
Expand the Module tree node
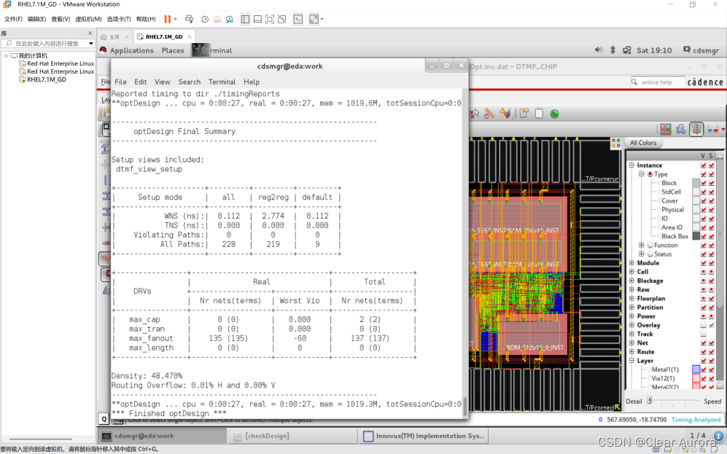point(631,262)
